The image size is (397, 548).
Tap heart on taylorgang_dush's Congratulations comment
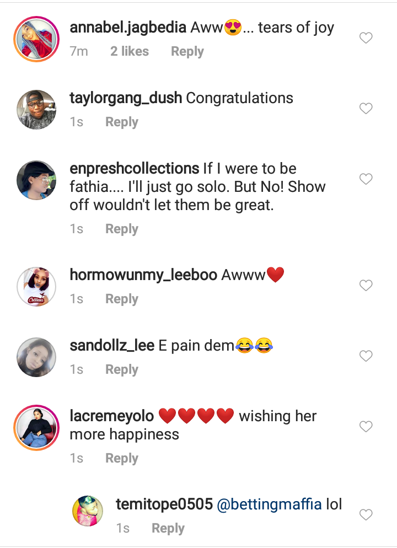(366, 109)
